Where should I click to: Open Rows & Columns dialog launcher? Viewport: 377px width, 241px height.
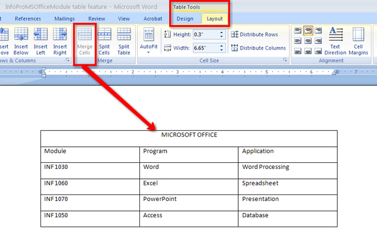(x=67, y=60)
